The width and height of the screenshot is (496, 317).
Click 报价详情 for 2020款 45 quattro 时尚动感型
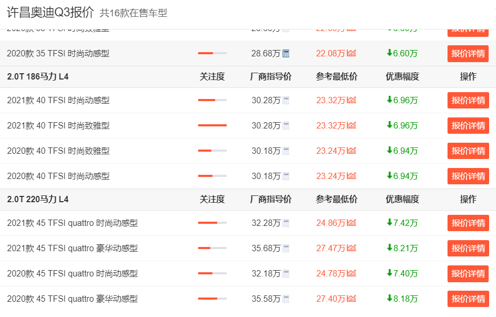[468, 273]
